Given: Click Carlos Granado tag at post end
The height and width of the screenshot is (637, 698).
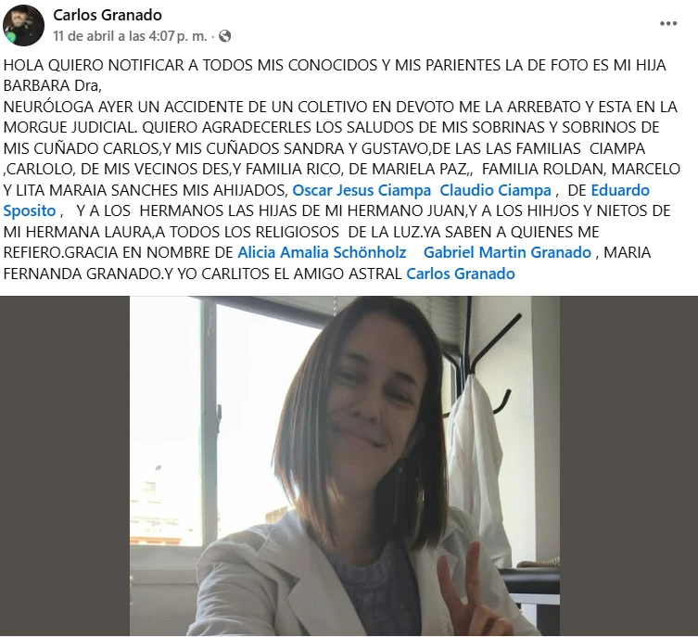Looking at the screenshot, I should [461, 274].
